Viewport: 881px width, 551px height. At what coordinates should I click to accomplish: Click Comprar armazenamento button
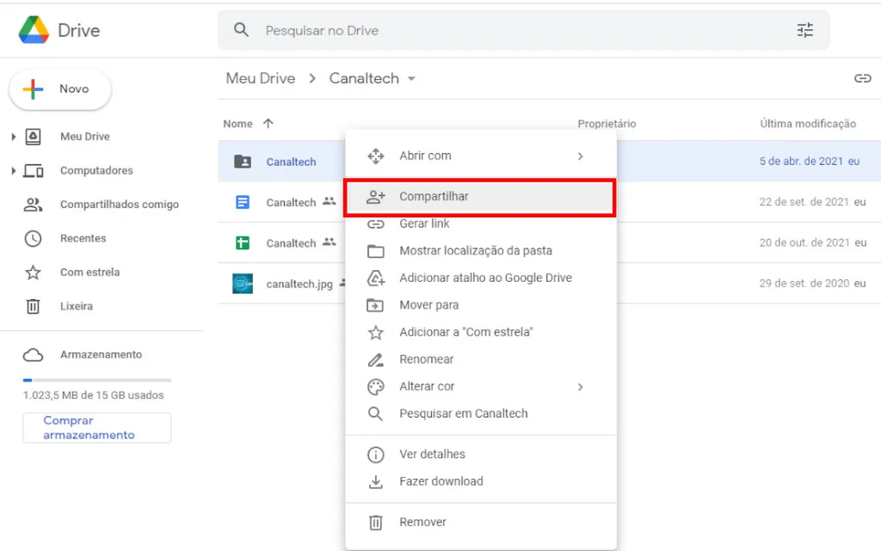(96, 427)
